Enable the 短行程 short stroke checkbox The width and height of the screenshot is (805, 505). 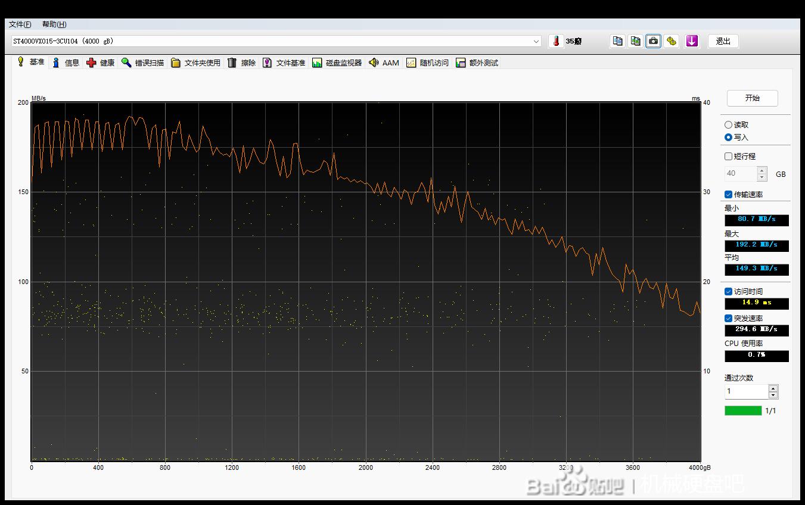(728, 156)
